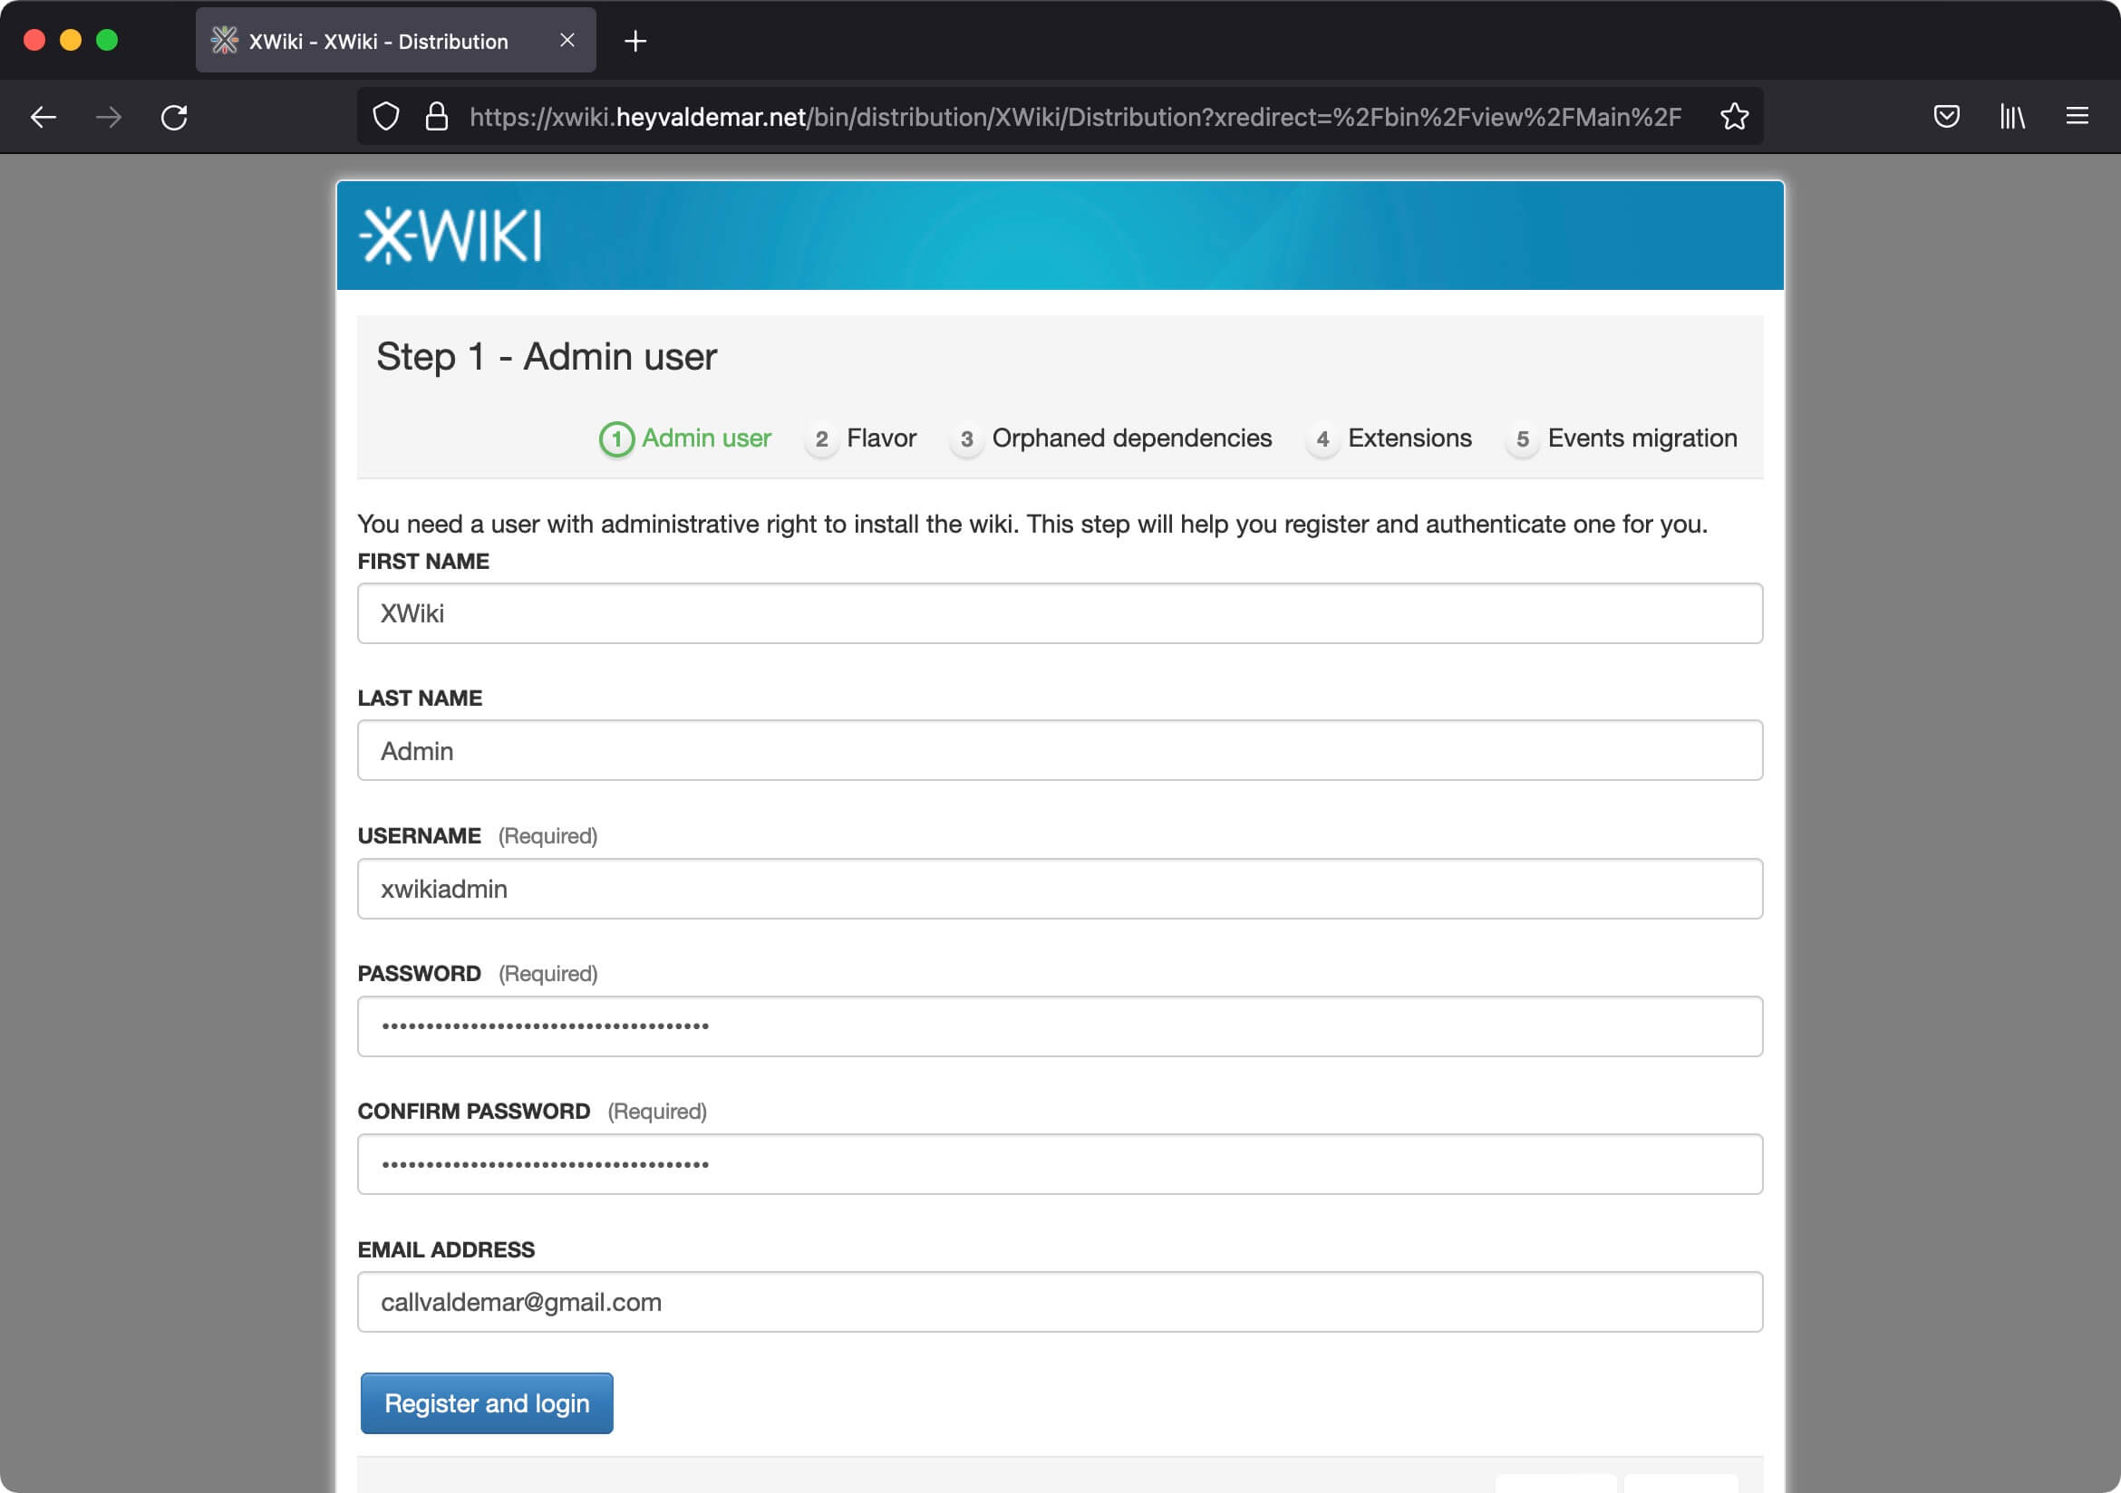Click the browser back arrow
The width and height of the screenshot is (2121, 1493).
(x=44, y=117)
